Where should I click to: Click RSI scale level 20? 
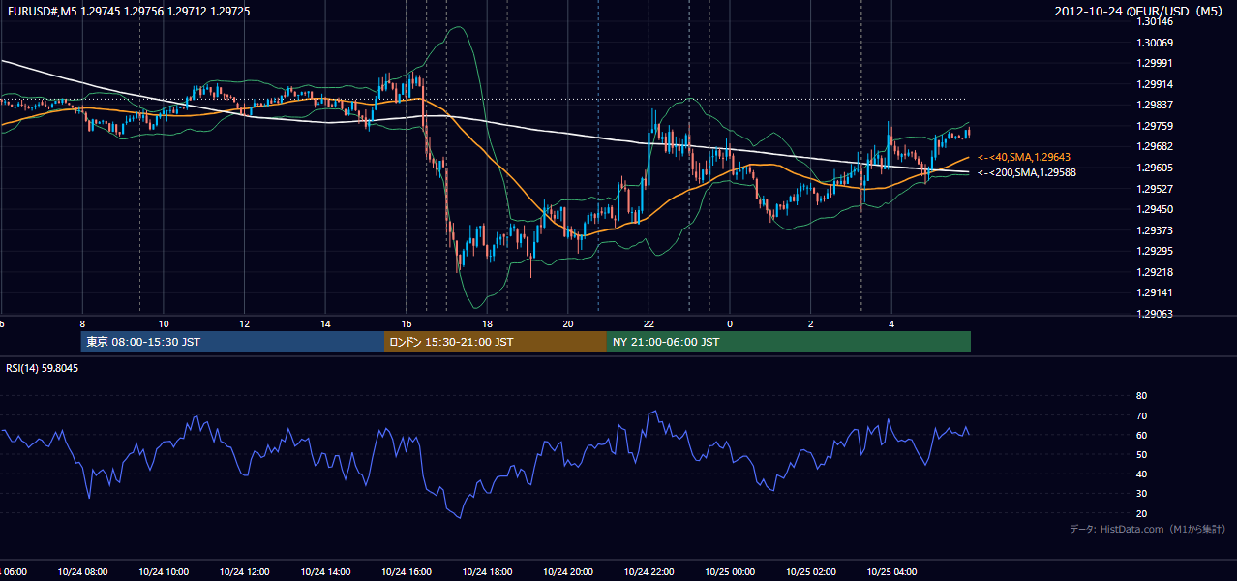tap(1141, 513)
